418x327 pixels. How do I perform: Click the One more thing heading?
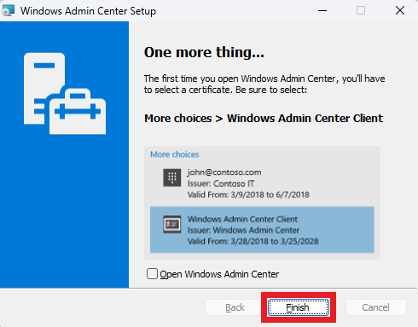204,52
